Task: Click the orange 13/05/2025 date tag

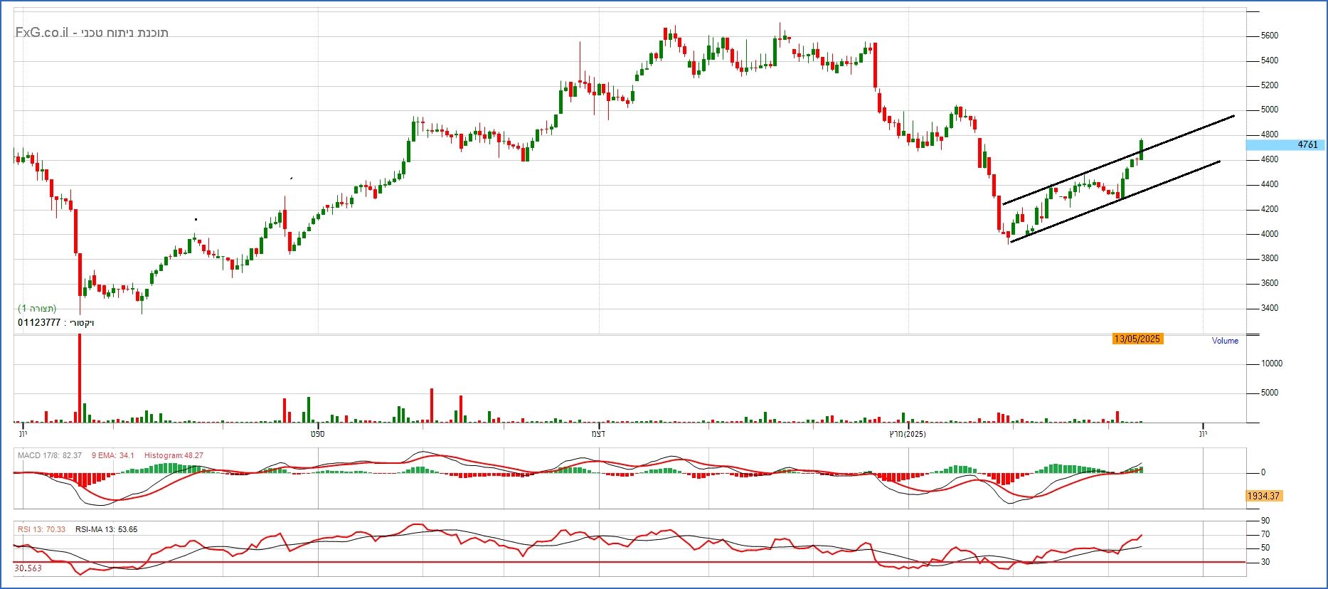Action: (1137, 339)
